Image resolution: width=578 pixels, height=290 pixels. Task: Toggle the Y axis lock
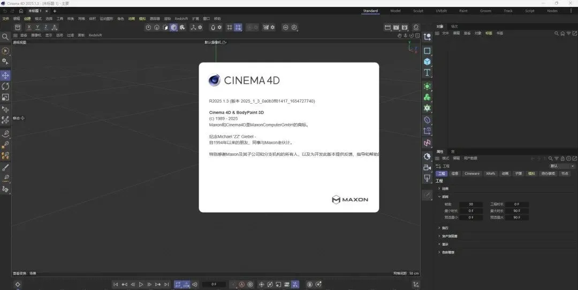[37, 27]
